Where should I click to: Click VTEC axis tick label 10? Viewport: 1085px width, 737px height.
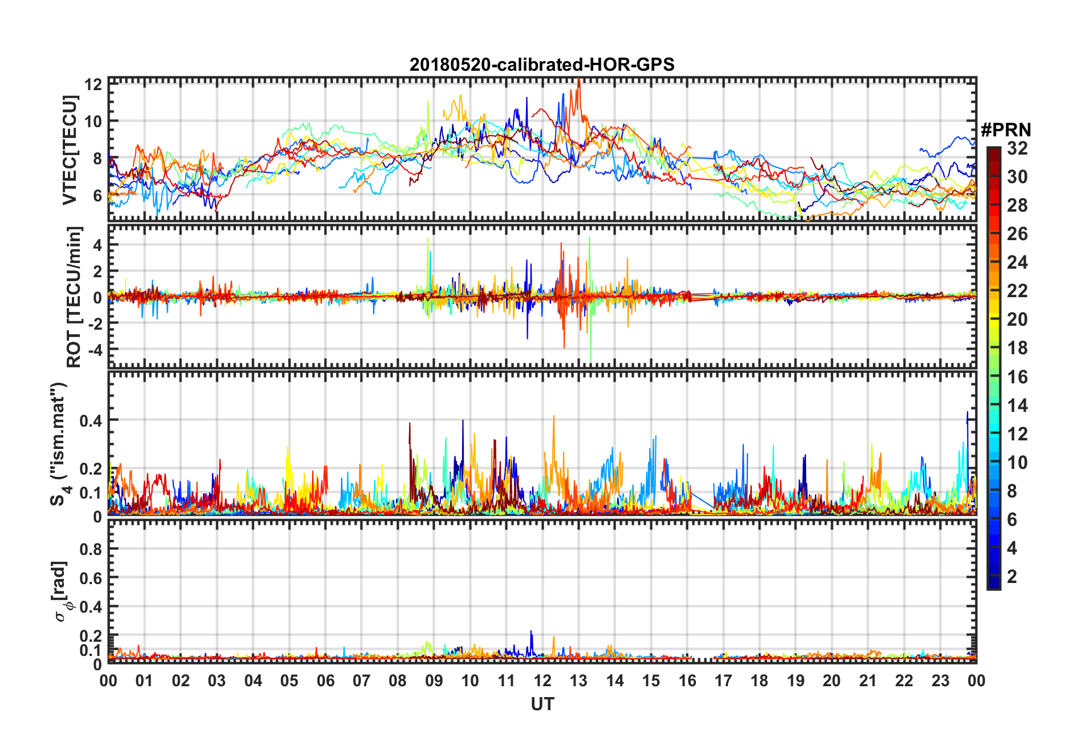93,122
